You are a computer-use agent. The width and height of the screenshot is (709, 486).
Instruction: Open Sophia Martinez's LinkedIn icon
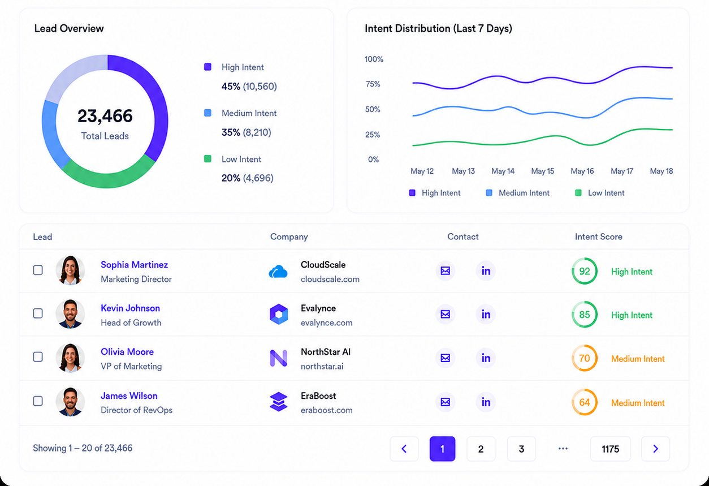486,271
